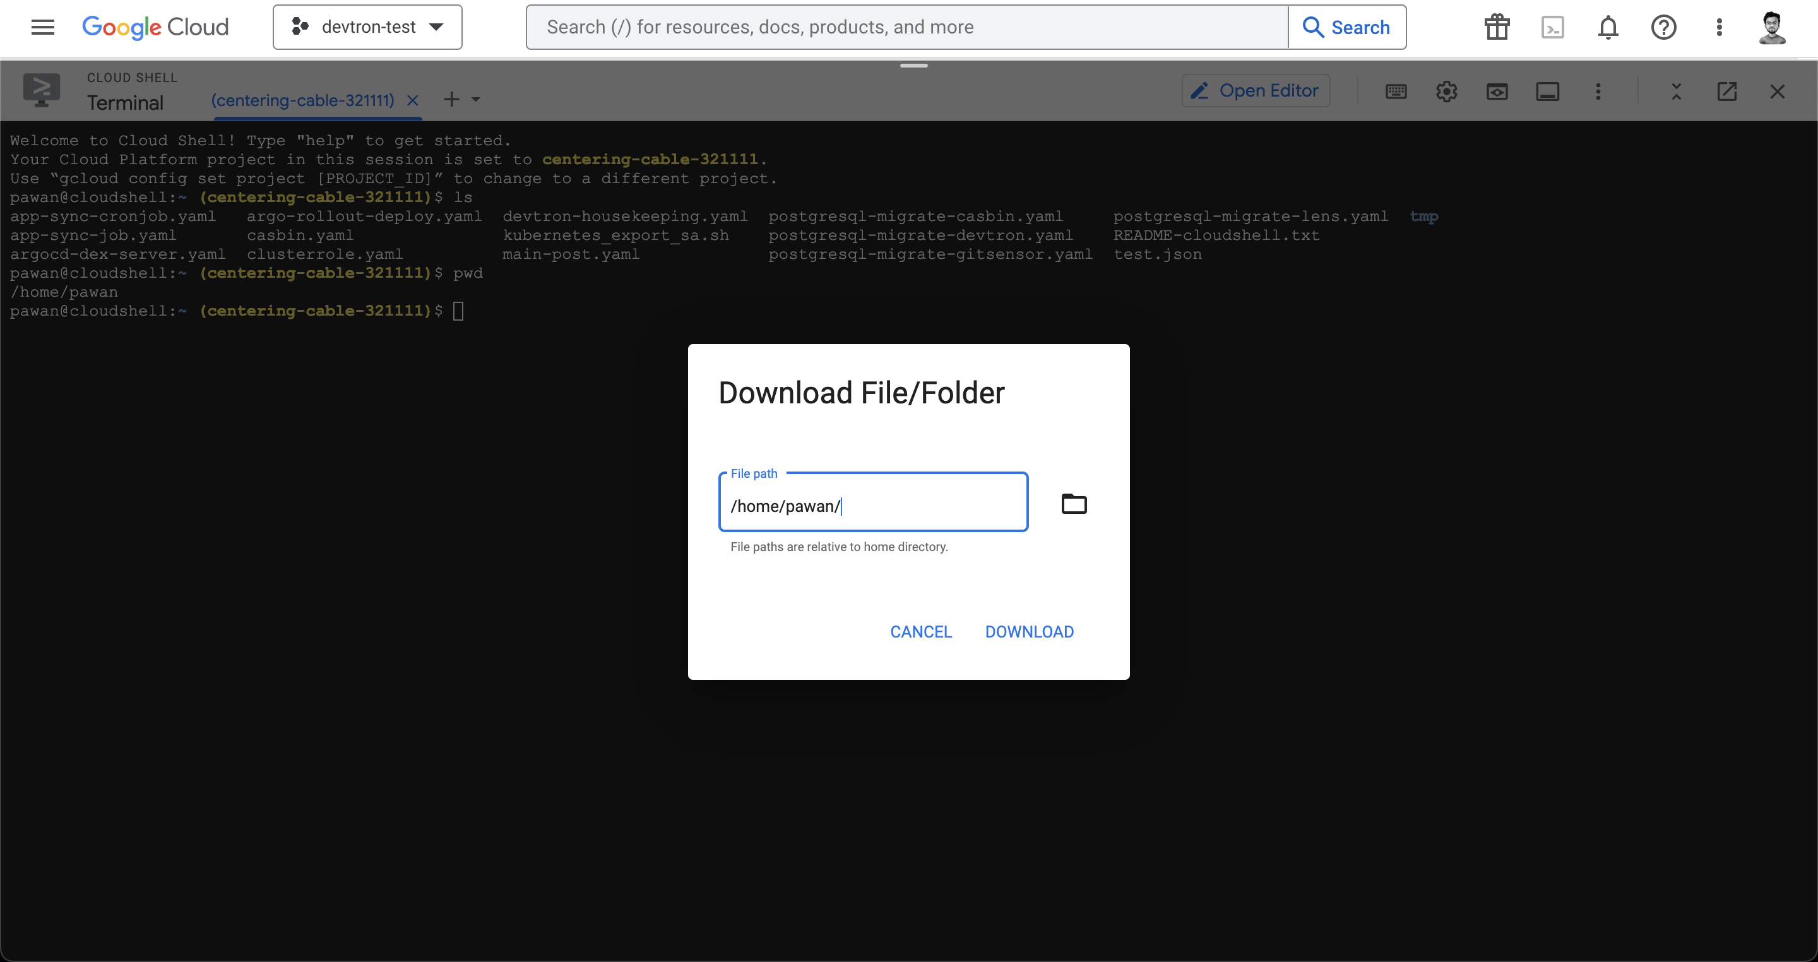The image size is (1818, 962).
Task: Dock Cloud Shell to bottom panel icon
Action: pyautogui.click(x=1548, y=92)
